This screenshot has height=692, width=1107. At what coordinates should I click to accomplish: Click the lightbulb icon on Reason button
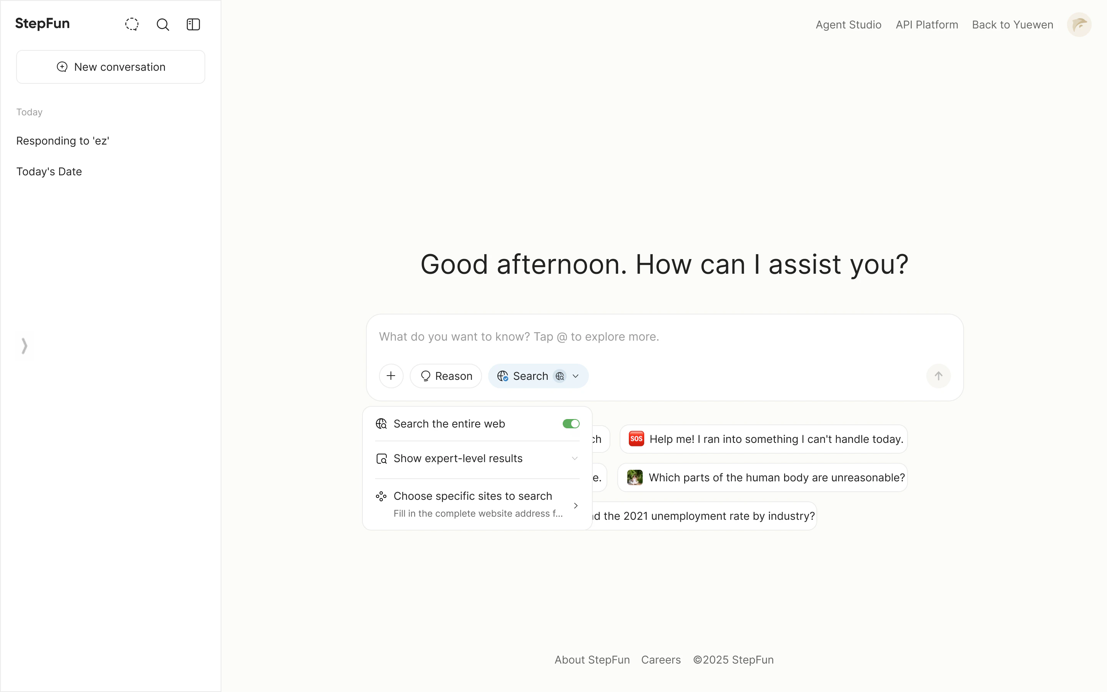[426, 376]
